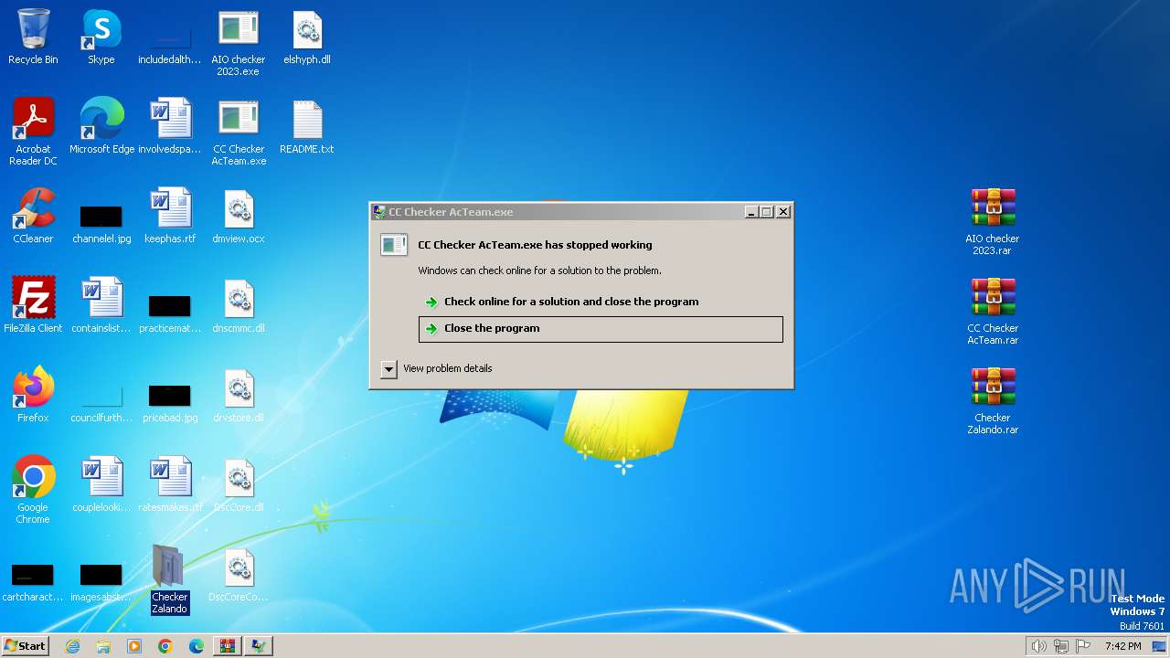Select the CC Checker AcTeam.exe desktop file
The width and height of the screenshot is (1170, 658).
tap(239, 133)
